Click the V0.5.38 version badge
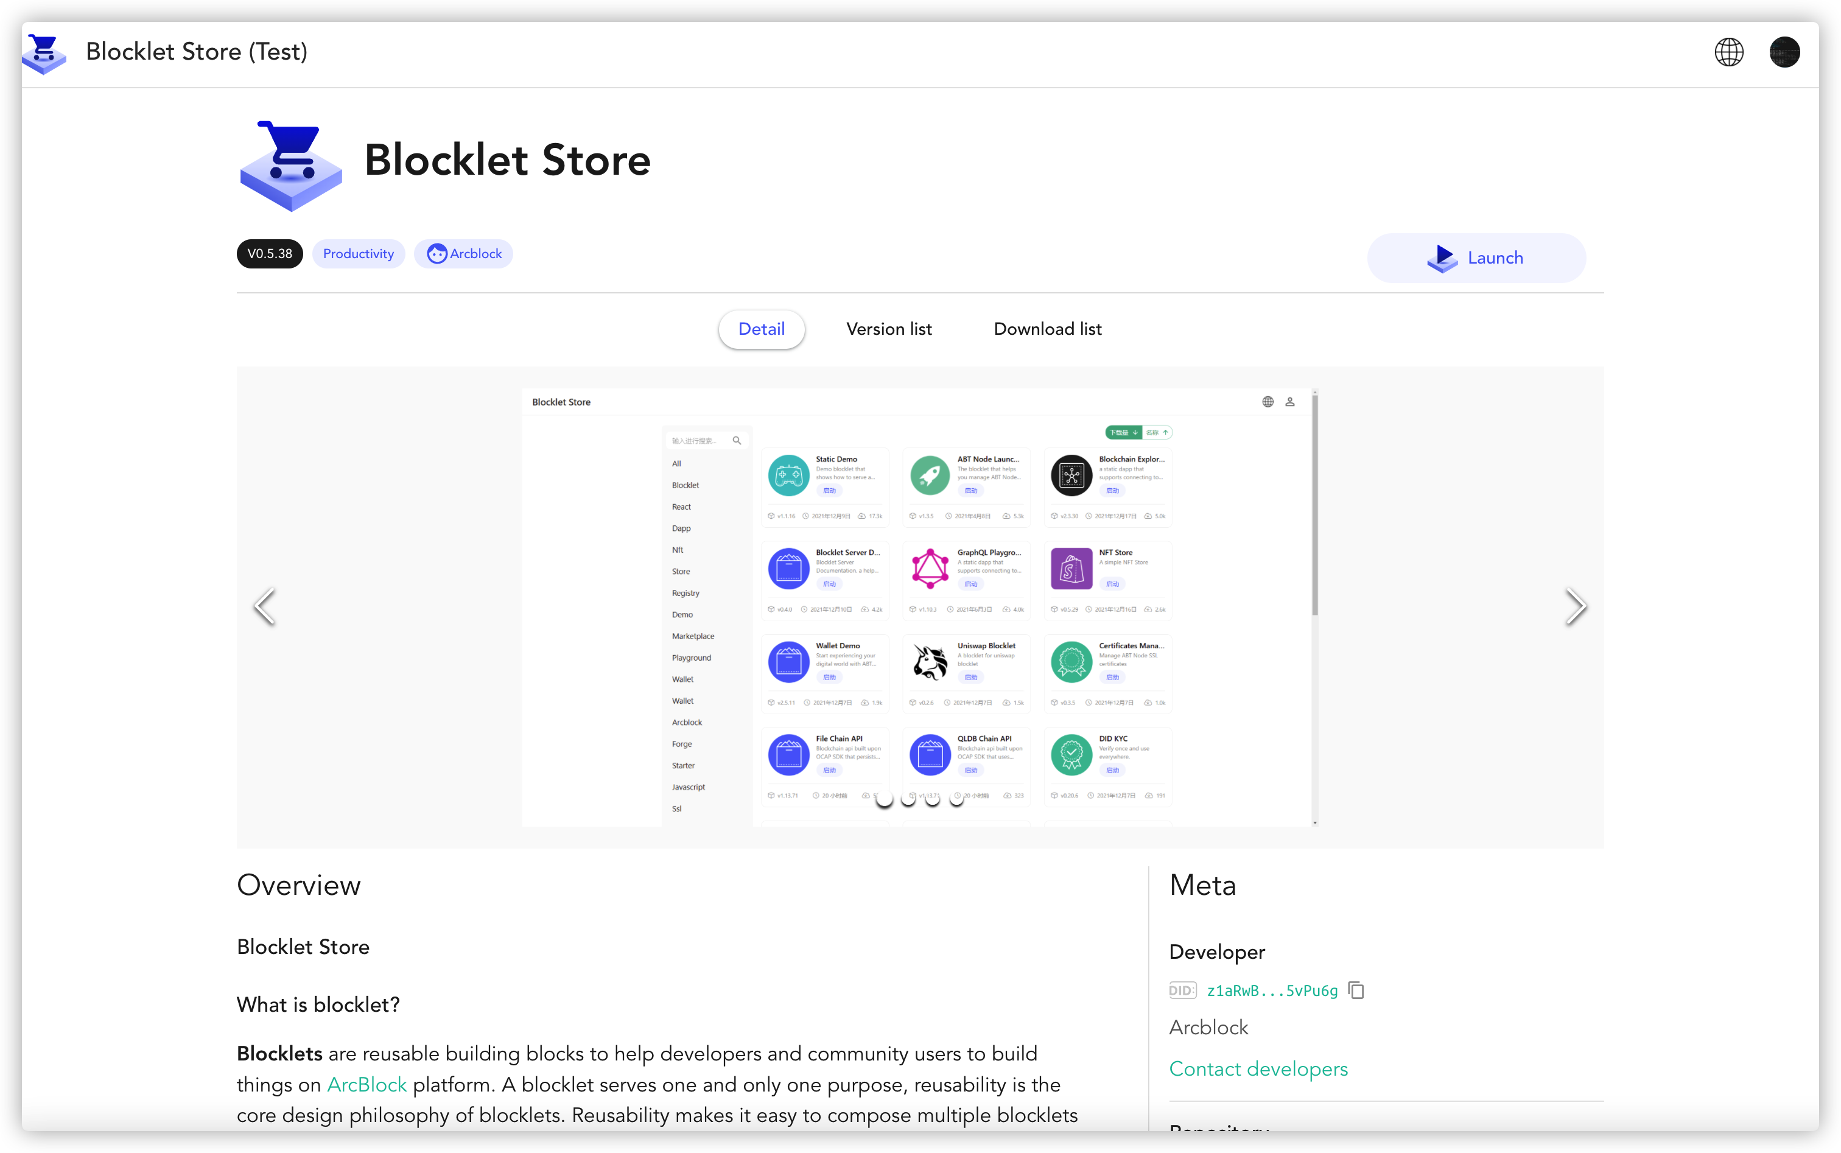Screen dimensions: 1841x1153 (x=269, y=253)
